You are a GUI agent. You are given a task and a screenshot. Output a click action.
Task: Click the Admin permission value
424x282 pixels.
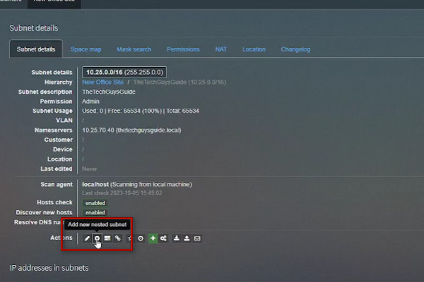[90, 102]
